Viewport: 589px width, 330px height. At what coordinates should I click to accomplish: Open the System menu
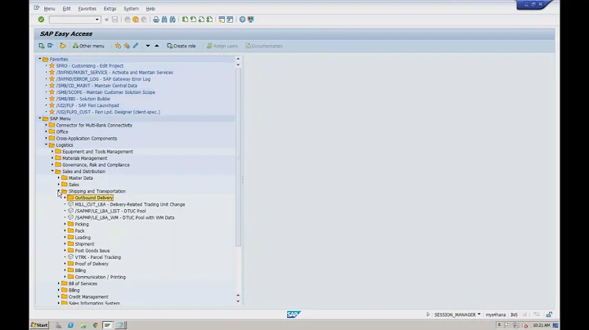(x=131, y=9)
